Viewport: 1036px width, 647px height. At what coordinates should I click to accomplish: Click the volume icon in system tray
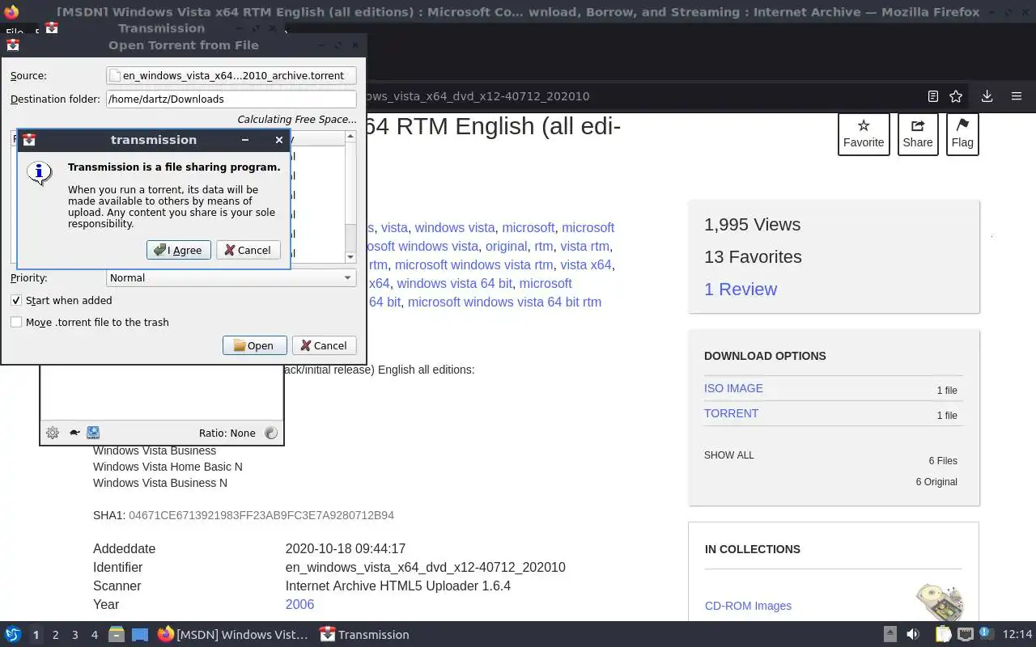tap(912, 635)
